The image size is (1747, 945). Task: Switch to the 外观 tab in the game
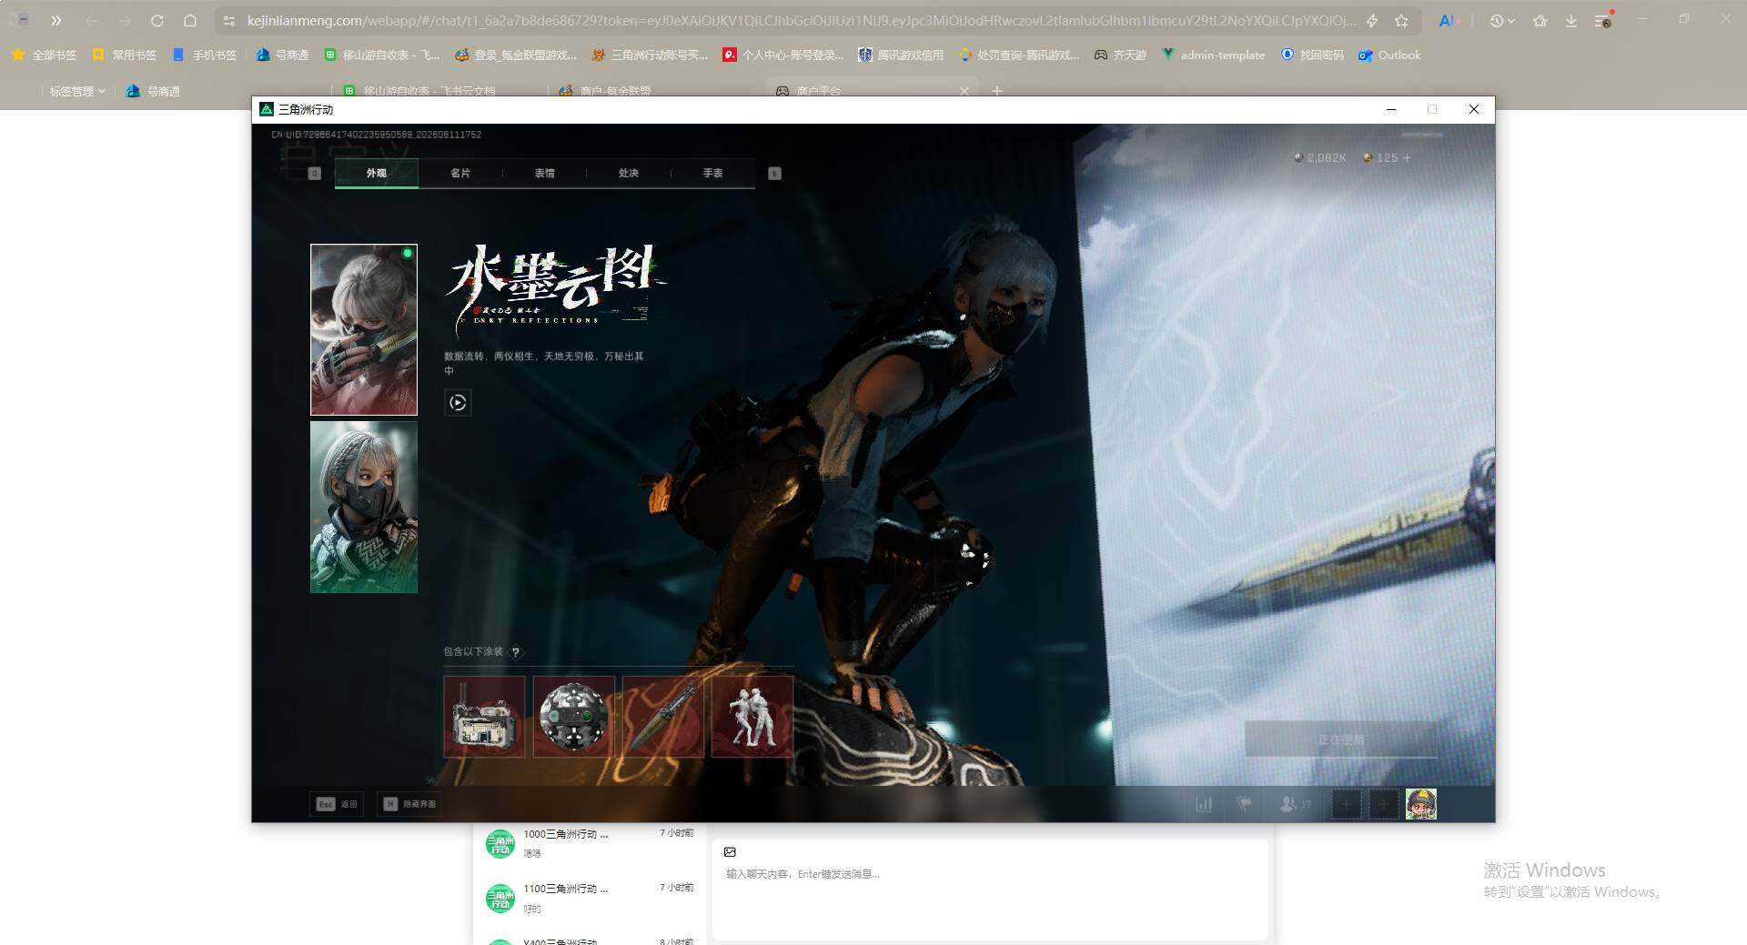(x=377, y=173)
